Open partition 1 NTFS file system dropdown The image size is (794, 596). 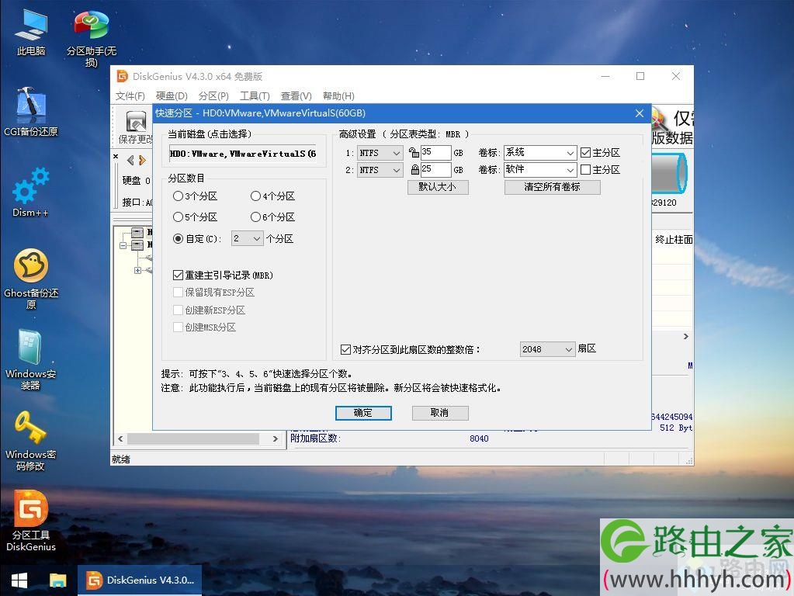click(380, 152)
